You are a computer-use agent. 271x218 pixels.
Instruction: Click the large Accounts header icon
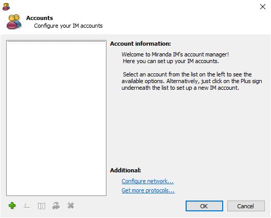(x=14, y=22)
